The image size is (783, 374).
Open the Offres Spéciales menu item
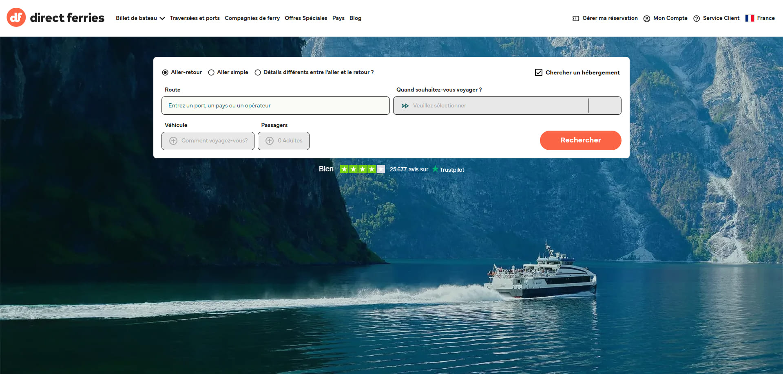[x=306, y=18]
